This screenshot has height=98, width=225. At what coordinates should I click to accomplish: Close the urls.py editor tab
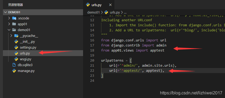pos(110,5)
